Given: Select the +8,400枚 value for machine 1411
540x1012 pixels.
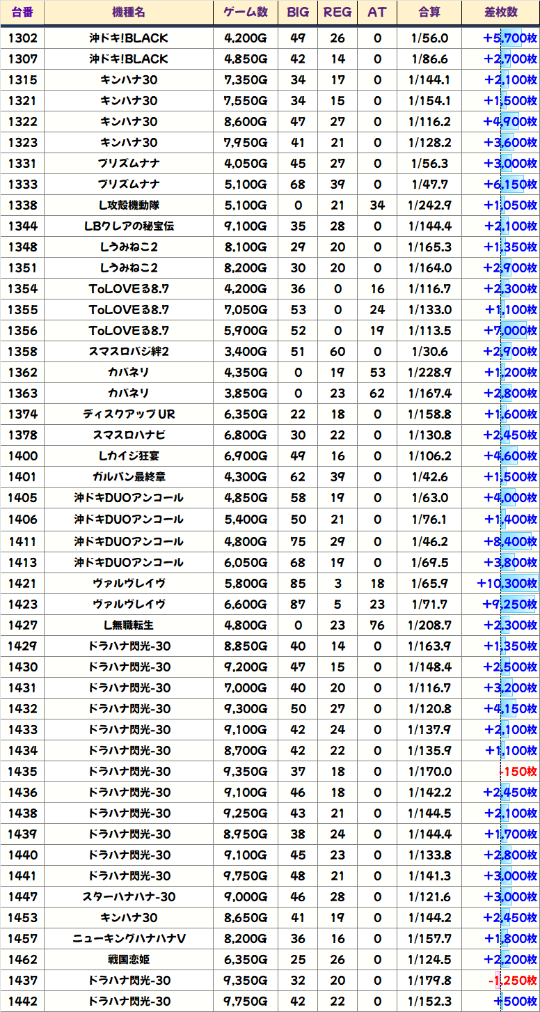Looking at the screenshot, I should [x=509, y=541].
